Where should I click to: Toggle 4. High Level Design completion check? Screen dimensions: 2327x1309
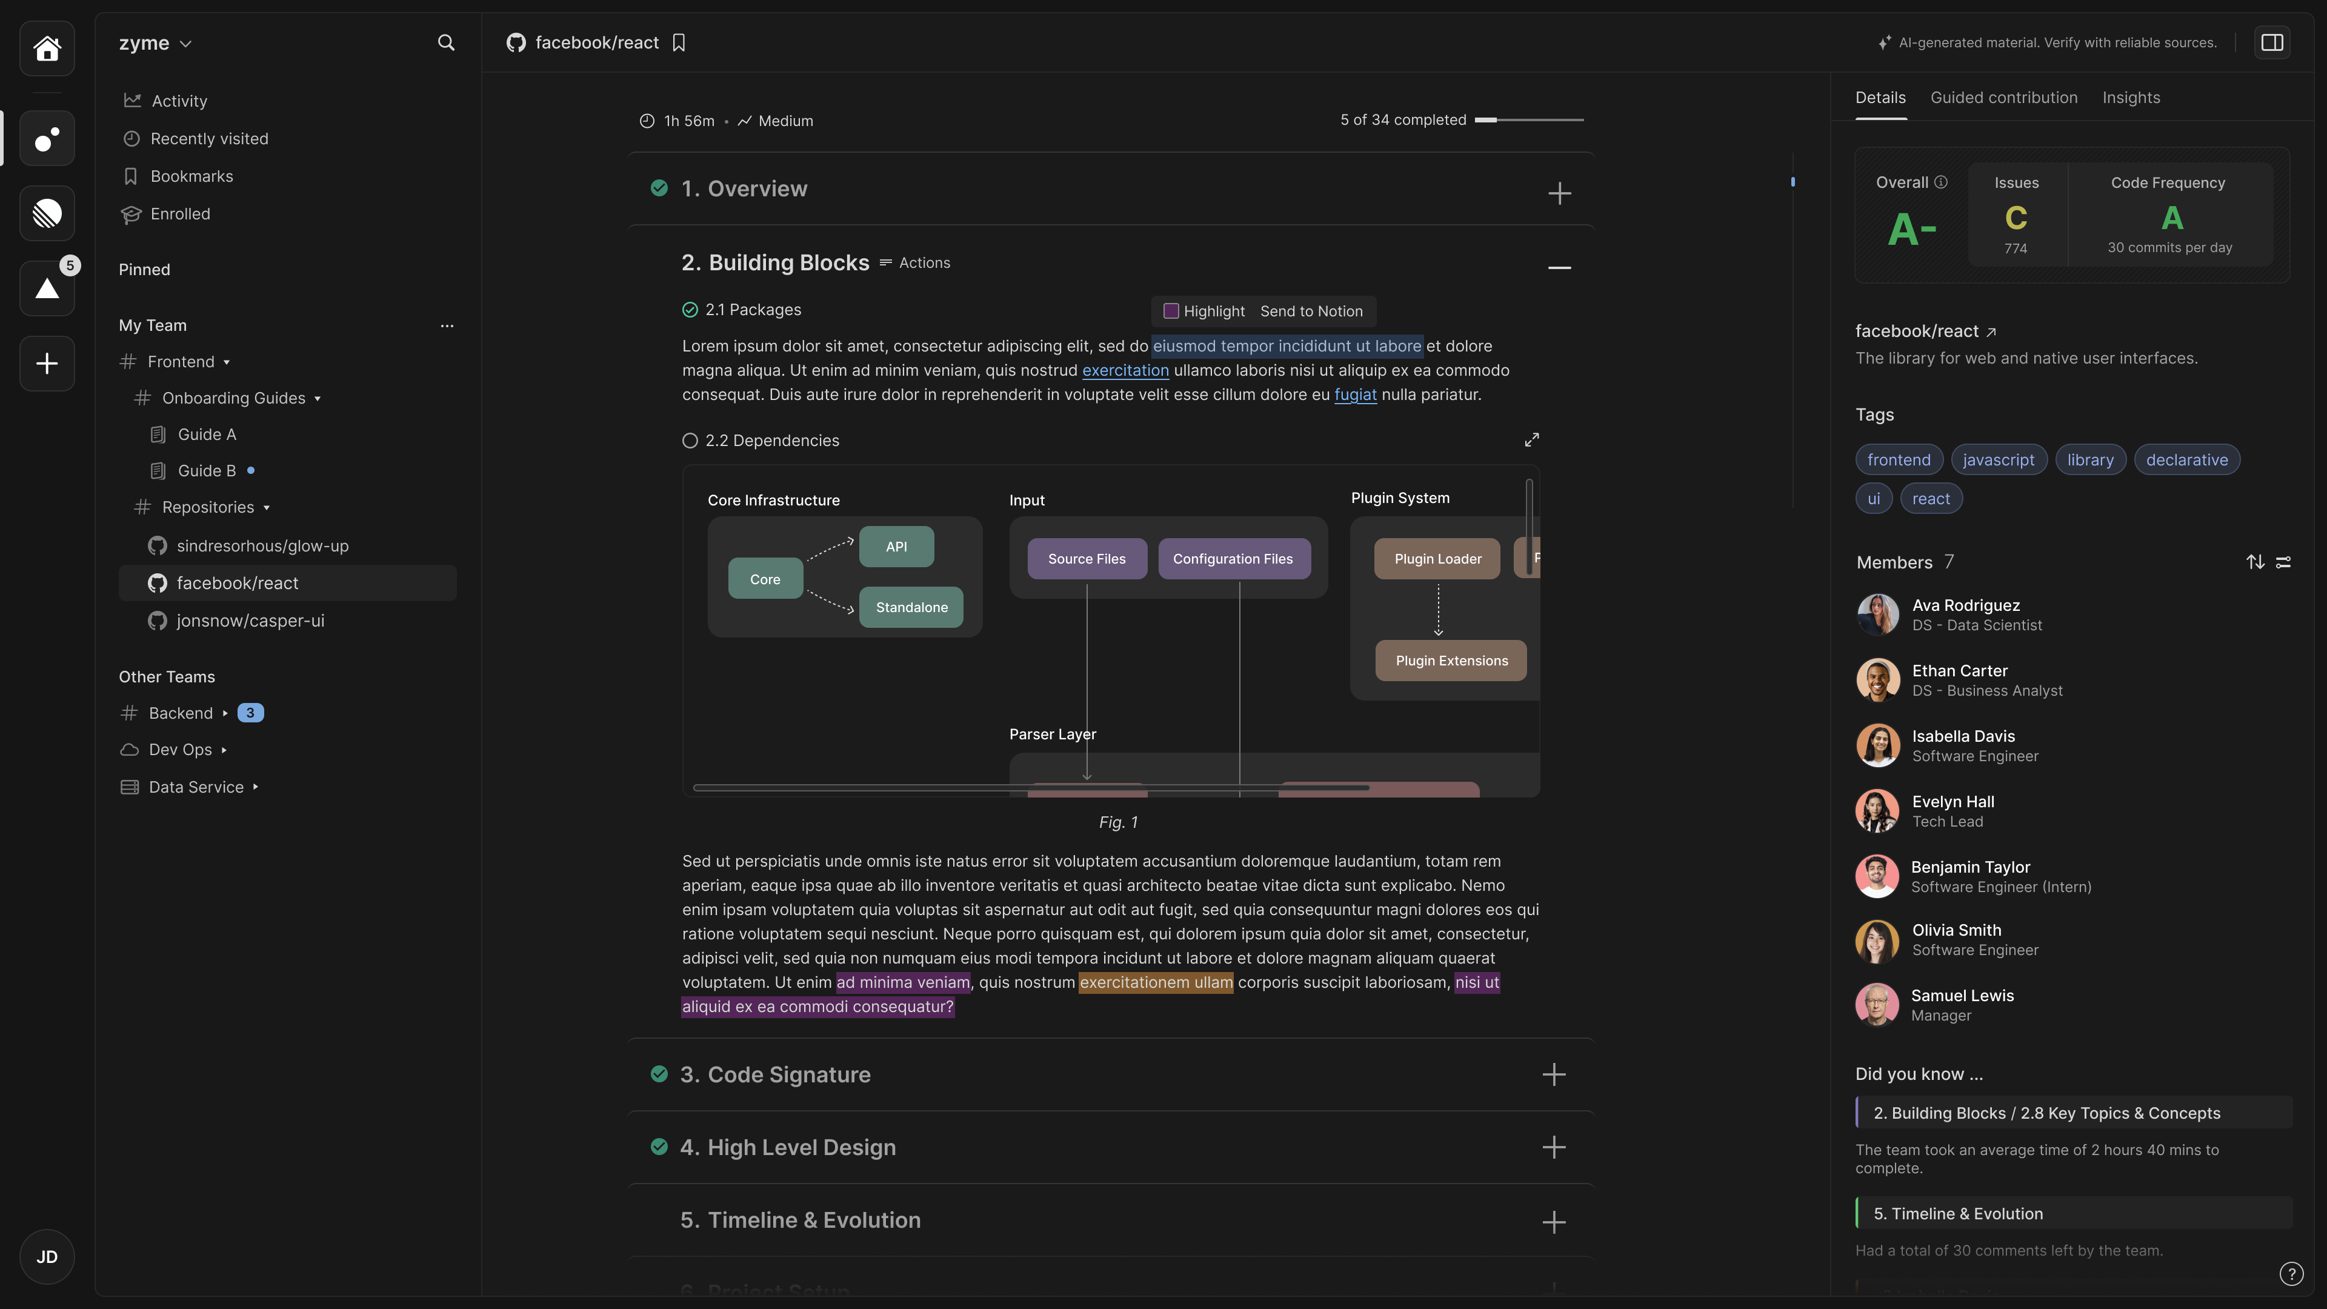[659, 1147]
